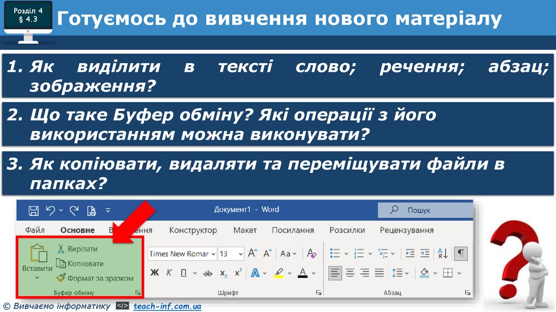The width and height of the screenshot is (556, 312).
Task: Toggle show paragraph marks ¶
Action: (461, 253)
